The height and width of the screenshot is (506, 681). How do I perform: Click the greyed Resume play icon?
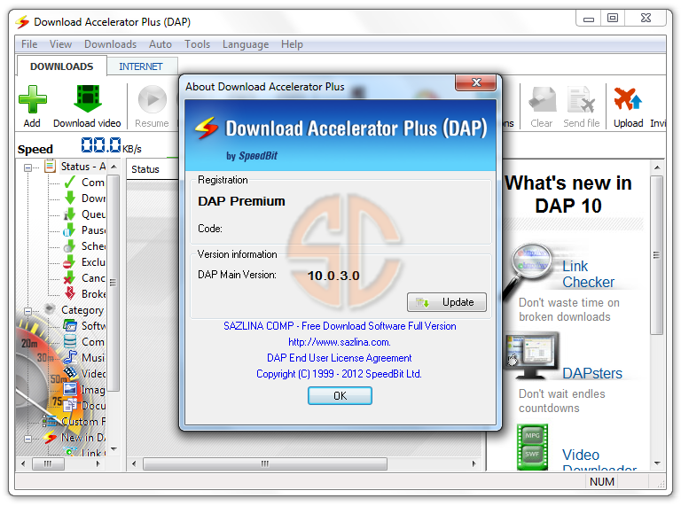(152, 99)
